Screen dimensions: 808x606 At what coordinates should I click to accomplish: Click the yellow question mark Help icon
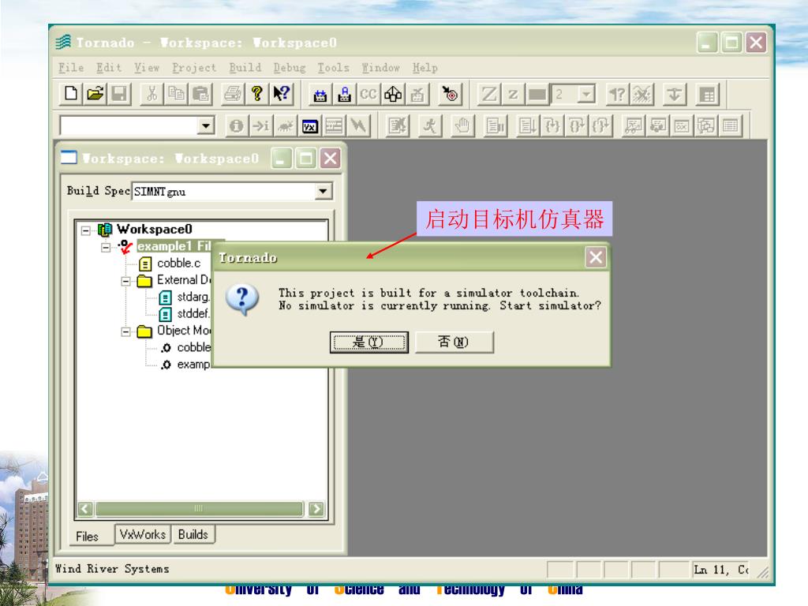click(256, 93)
